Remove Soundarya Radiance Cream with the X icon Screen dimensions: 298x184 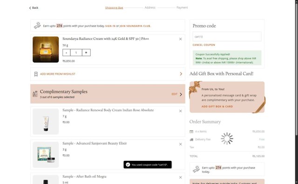(x=180, y=39)
